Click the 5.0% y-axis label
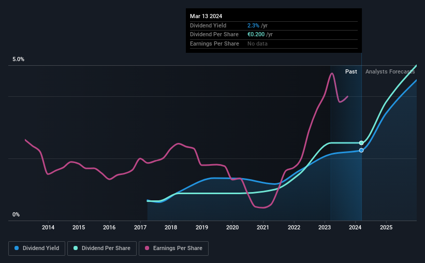This screenshot has width=425, height=263. point(18,60)
